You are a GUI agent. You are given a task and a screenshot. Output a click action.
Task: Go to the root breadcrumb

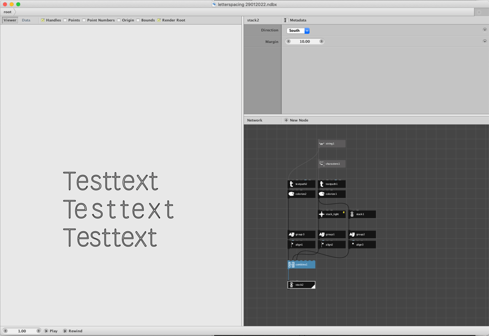pos(7,12)
